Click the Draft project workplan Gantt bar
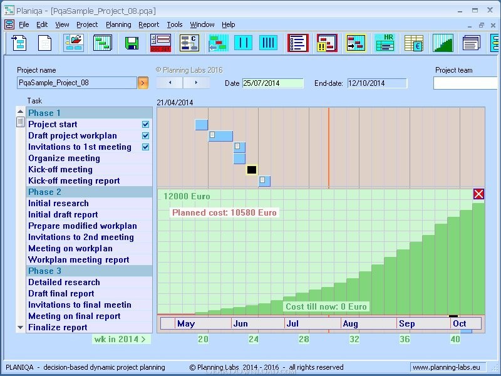The width and height of the screenshot is (501, 376). [220, 136]
